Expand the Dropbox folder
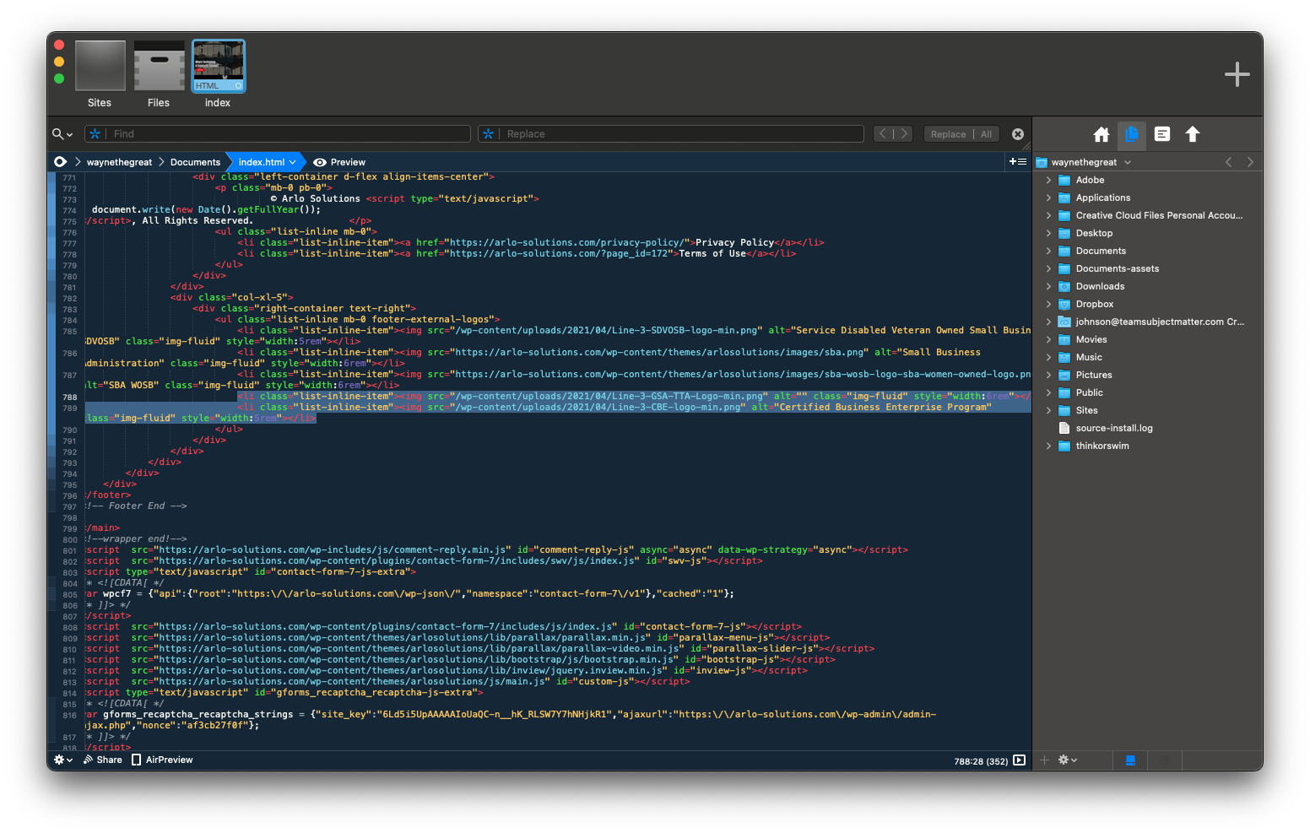This screenshot has width=1310, height=833. pyautogui.click(x=1048, y=304)
